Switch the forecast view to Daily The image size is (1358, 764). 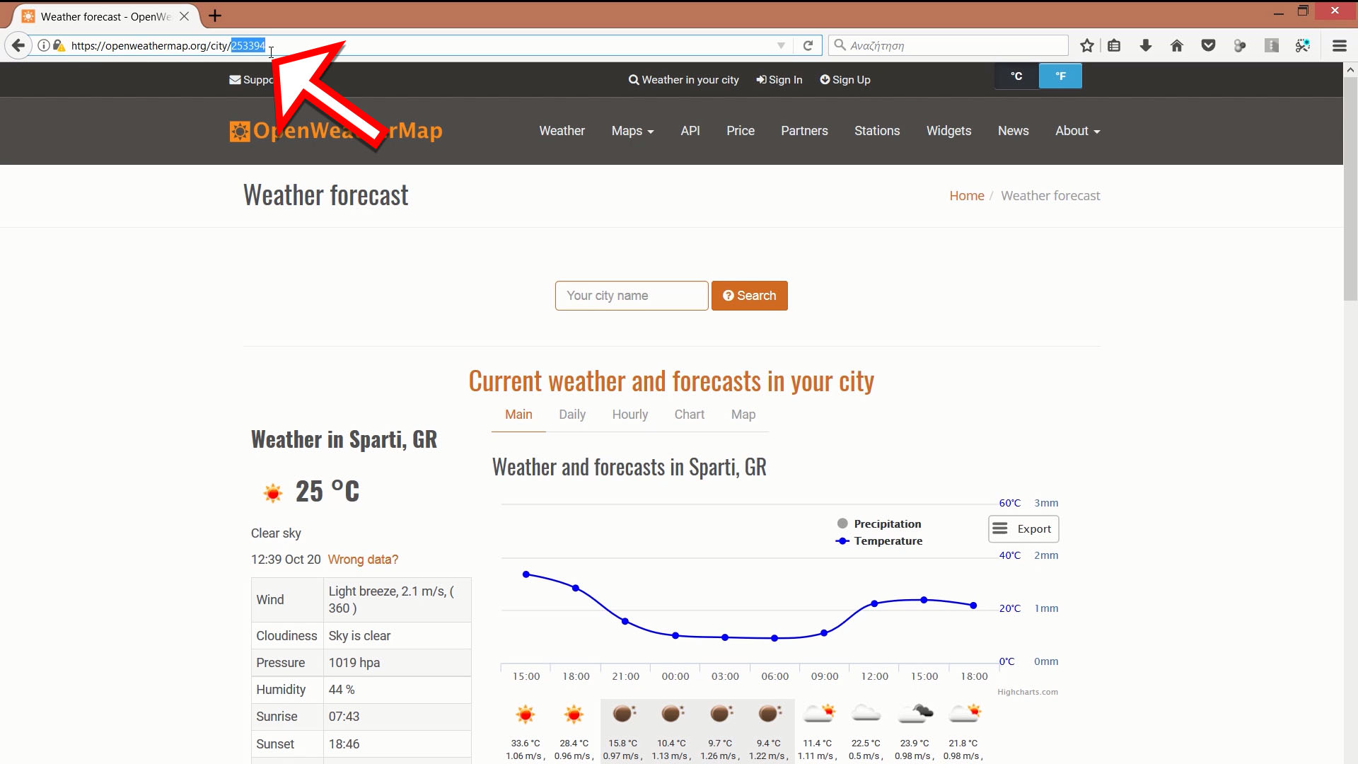(x=571, y=415)
